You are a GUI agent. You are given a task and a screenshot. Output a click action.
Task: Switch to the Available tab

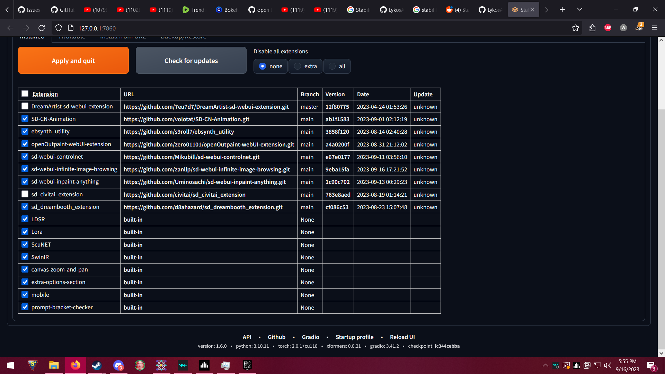[x=72, y=36]
